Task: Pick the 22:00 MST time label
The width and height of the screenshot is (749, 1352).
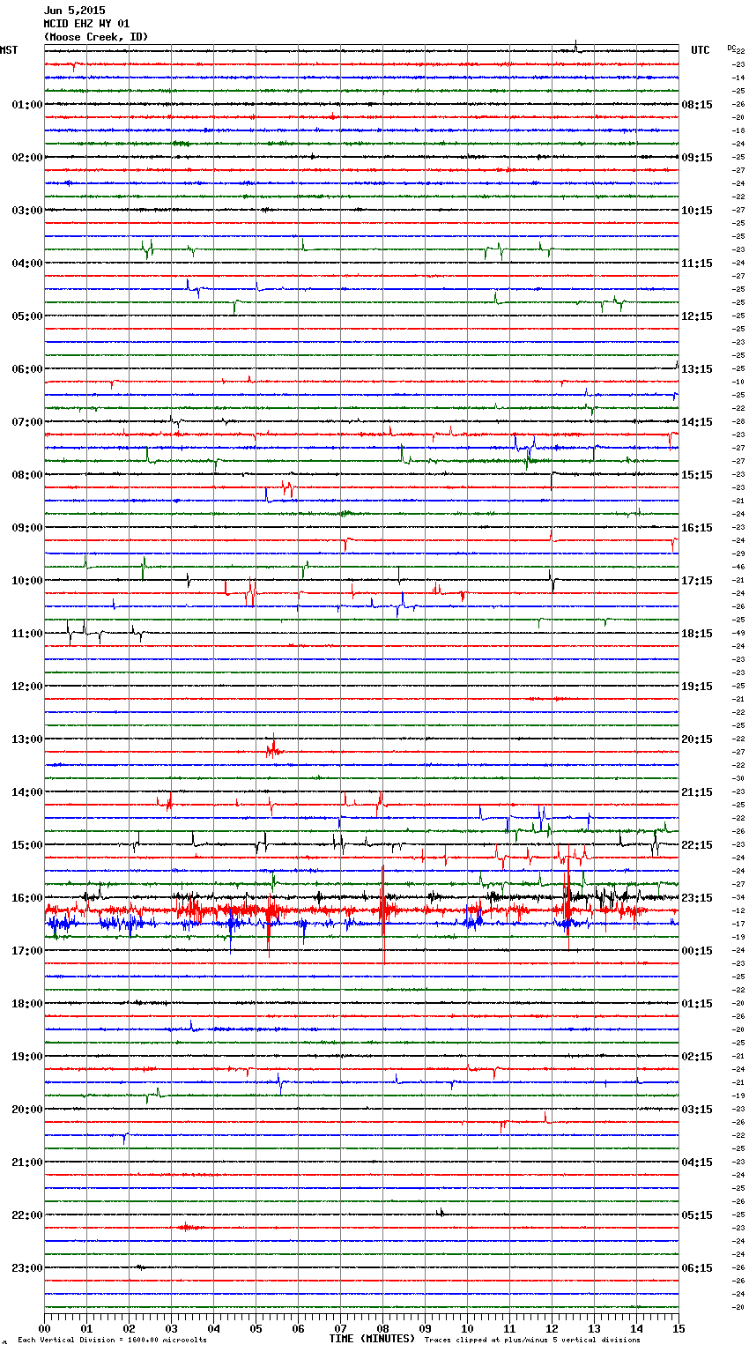Action: pos(27,1215)
